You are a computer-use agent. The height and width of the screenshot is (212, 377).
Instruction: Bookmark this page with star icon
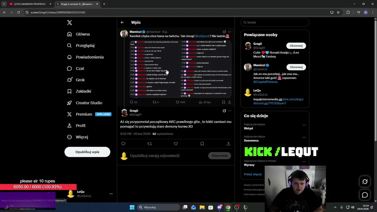pos(338,12)
